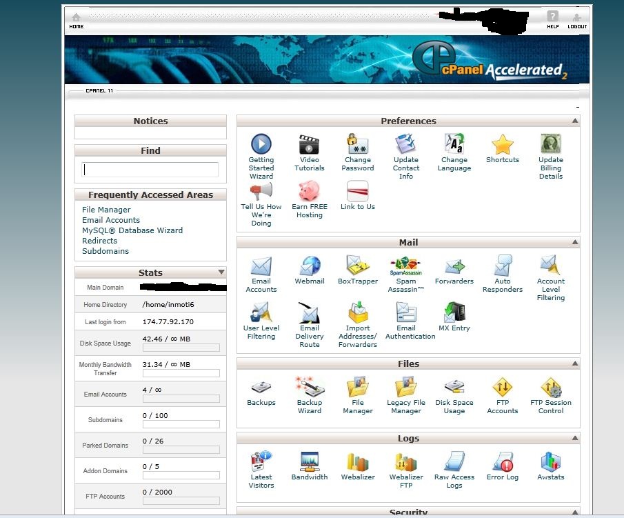Image resolution: width=624 pixels, height=518 pixels.
Task: Go to Home in top bar
Action: point(76,21)
